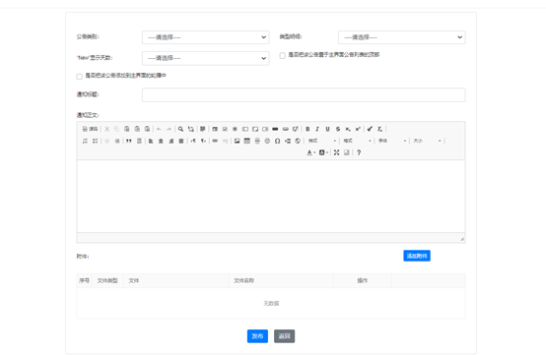Open Find with the magnifier icon
546x355 pixels.
(x=180, y=129)
